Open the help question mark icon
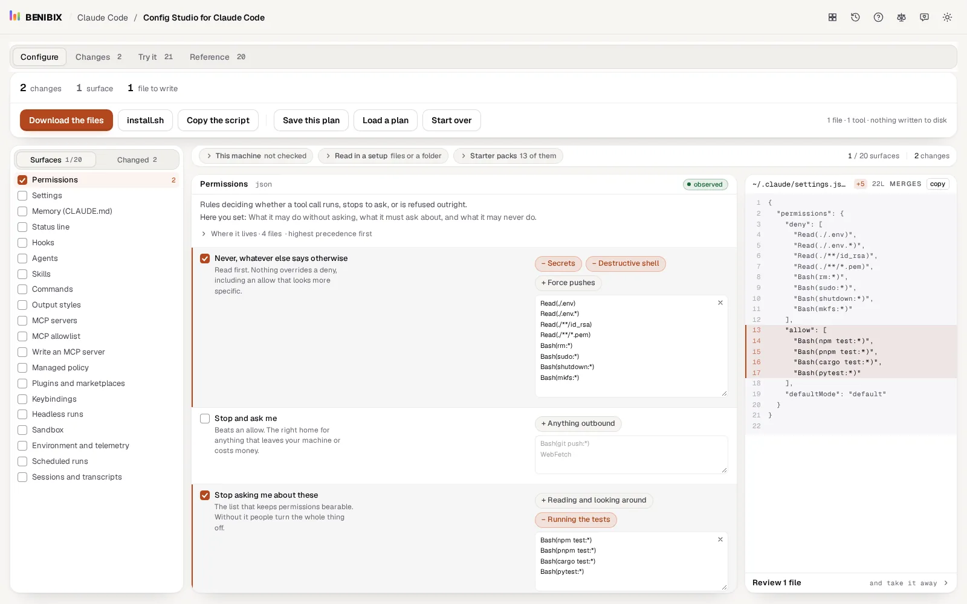This screenshot has width=967, height=604. [x=878, y=18]
